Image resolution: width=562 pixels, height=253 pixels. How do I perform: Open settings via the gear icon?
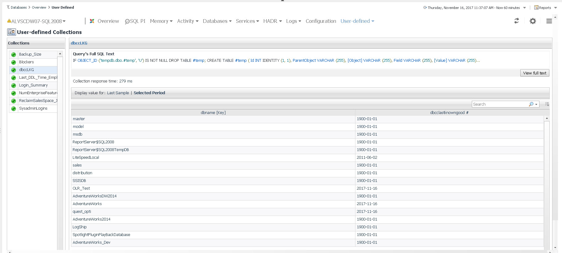coord(533,21)
